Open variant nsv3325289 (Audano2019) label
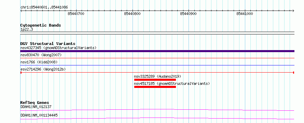Image resolution: width=304 pixels, height=123 pixels. coord(157,76)
